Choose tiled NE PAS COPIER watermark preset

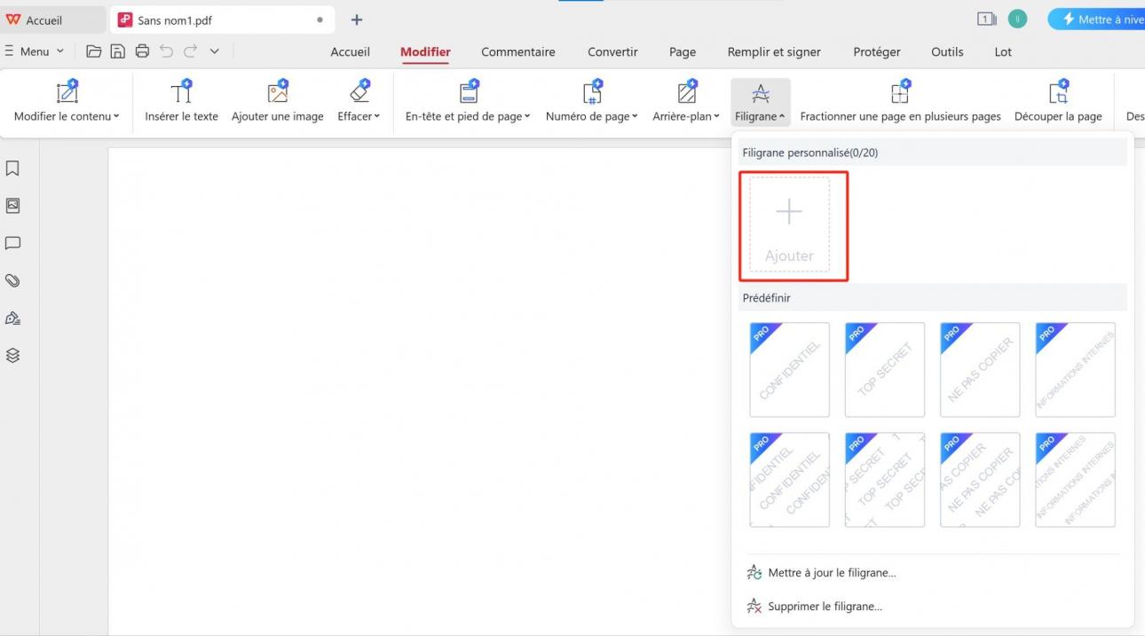pyautogui.click(x=980, y=480)
